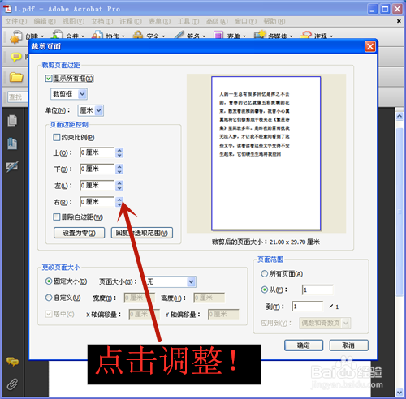Select the Custom (自定义) radio button
Viewport: 406px width, 399px height.
tap(49, 298)
